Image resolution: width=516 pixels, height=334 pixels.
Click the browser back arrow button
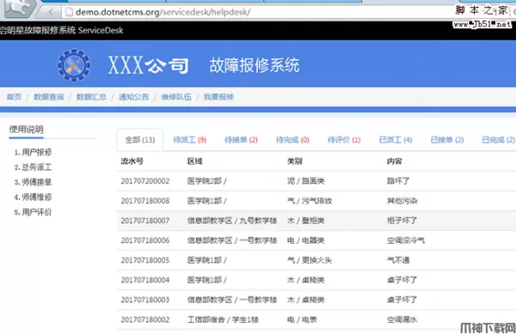(x=51, y=13)
